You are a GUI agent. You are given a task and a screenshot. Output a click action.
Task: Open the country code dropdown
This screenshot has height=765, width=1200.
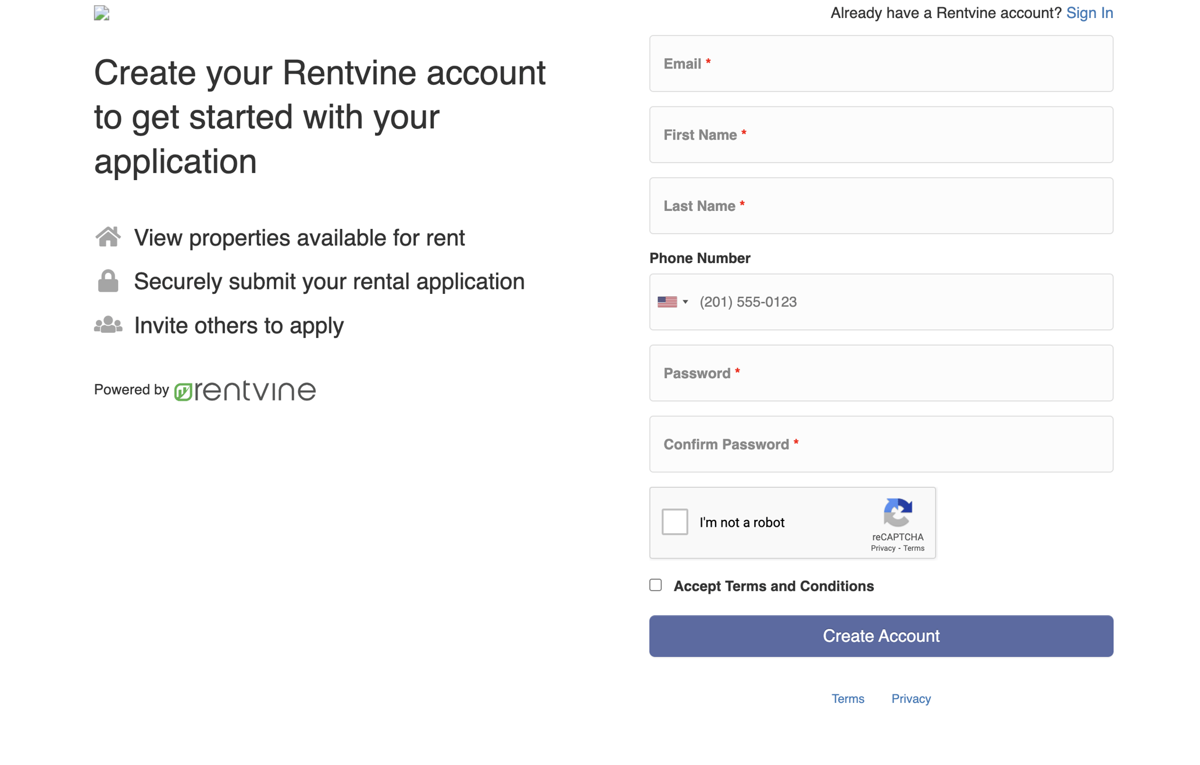click(685, 301)
